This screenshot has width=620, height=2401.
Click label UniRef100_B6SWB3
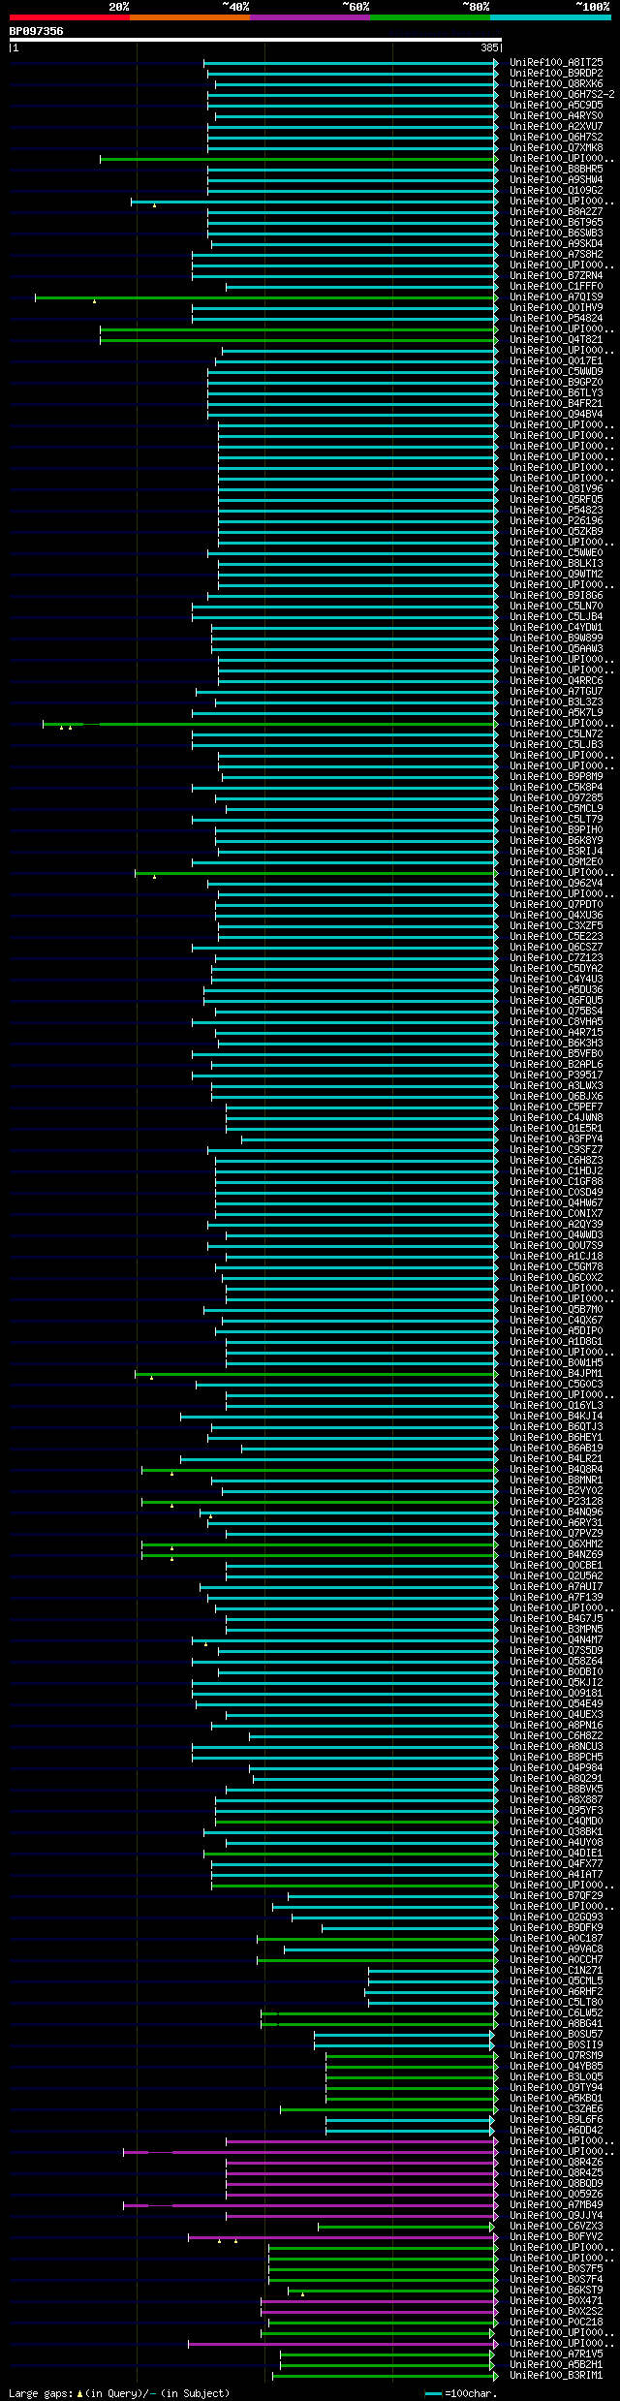(x=556, y=233)
